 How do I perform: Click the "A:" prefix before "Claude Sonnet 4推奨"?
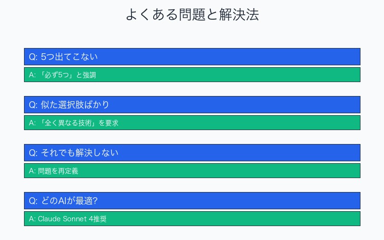coord(32,219)
